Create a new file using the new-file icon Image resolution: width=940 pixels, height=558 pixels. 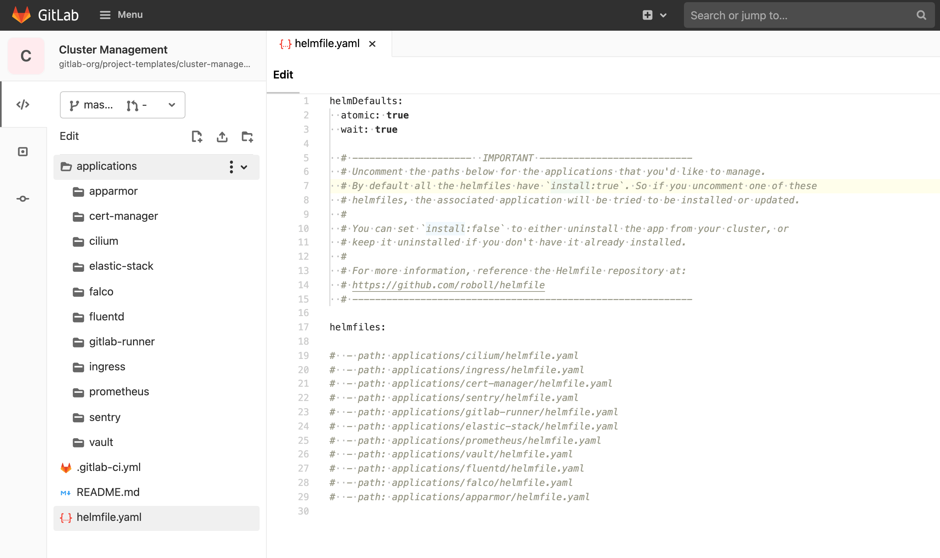pyautogui.click(x=197, y=137)
